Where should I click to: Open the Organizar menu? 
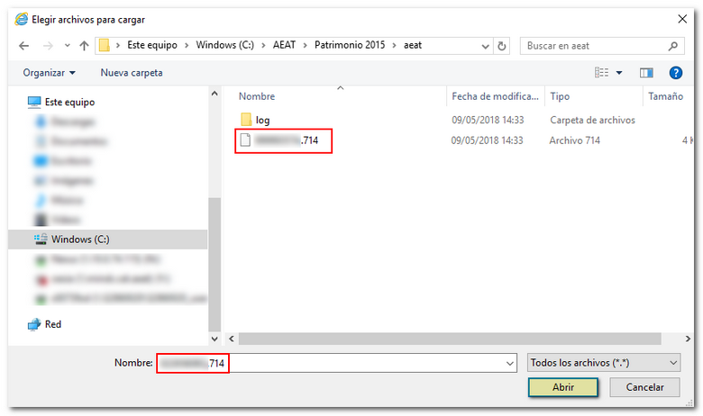click(x=49, y=72)
